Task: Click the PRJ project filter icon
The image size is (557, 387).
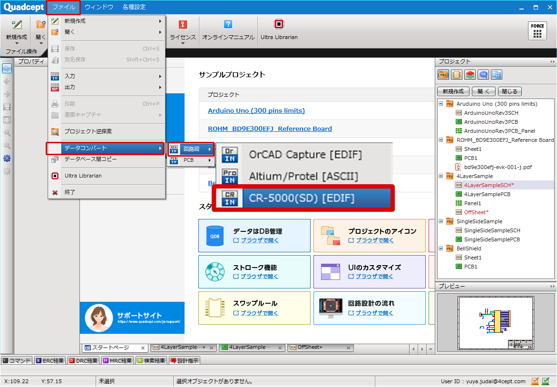Action: tap(443, 75)
